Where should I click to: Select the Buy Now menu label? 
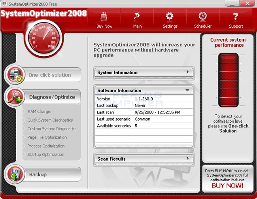(x=104, y=26)
